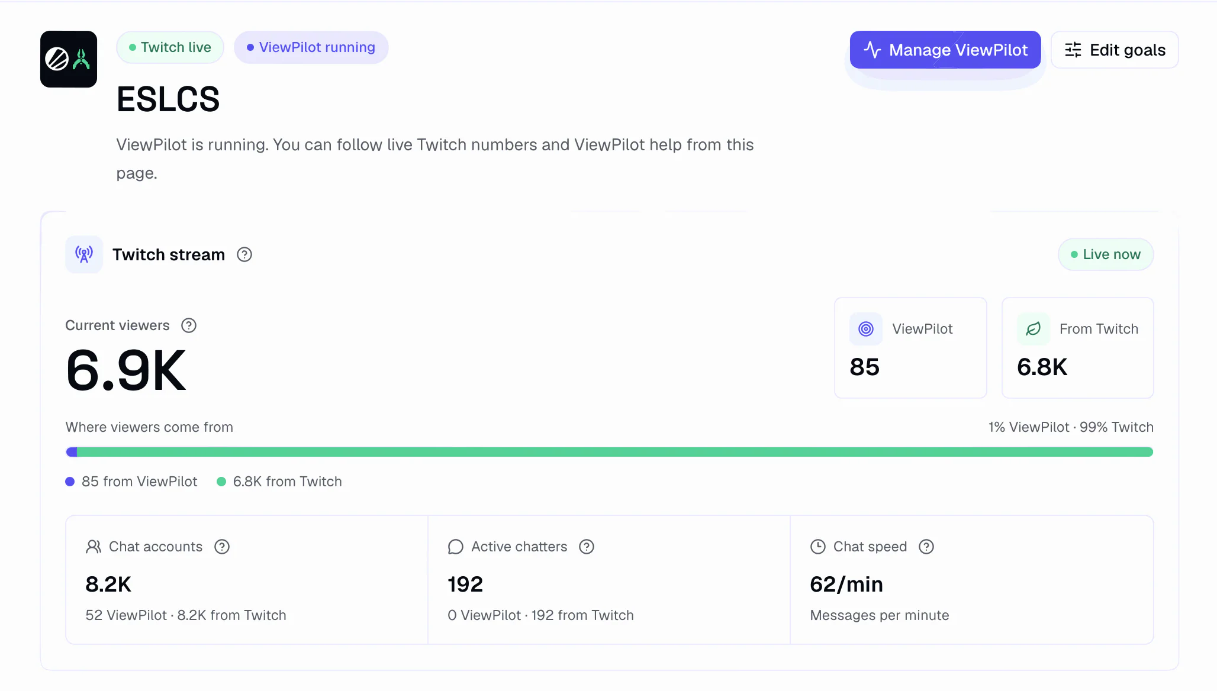Select the 8.2K chat accounts value
Viewport: 1217px width, 691px height.
(x=108, y=585)
